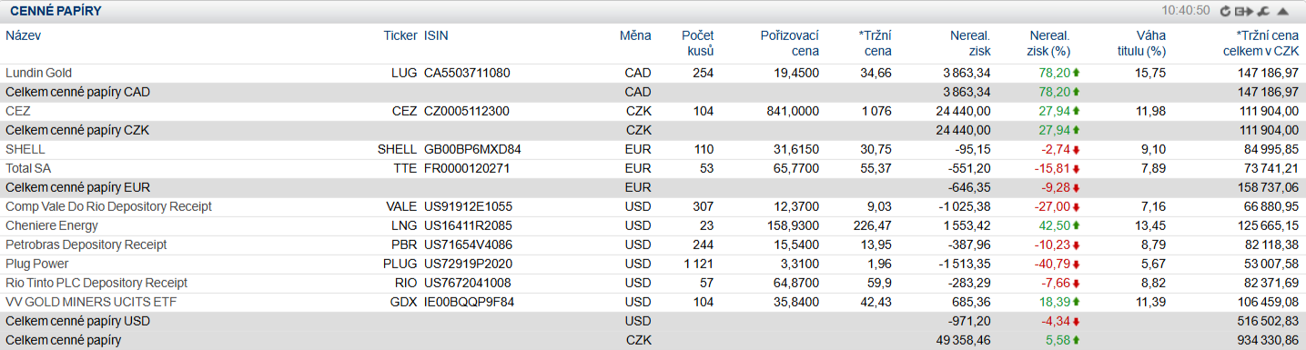The width and height of the screenshot is (1306, 350).
Task: Sort by Název column header
Action: 24,35
